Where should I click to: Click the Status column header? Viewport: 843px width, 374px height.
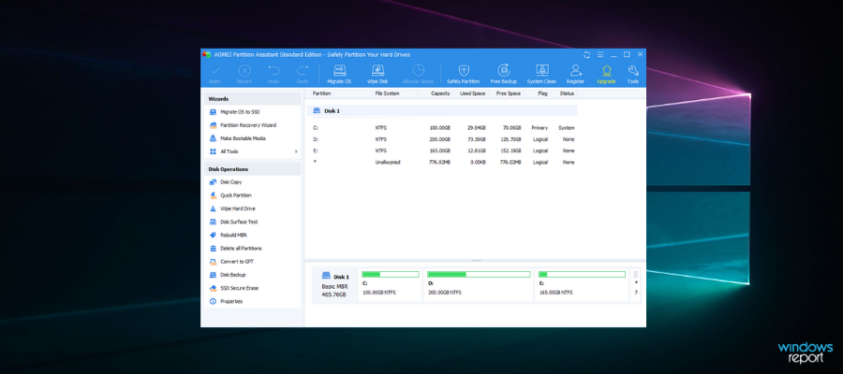click(x=566, y=93)
